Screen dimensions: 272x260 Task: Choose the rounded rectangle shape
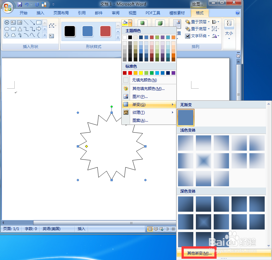(13, 29)
